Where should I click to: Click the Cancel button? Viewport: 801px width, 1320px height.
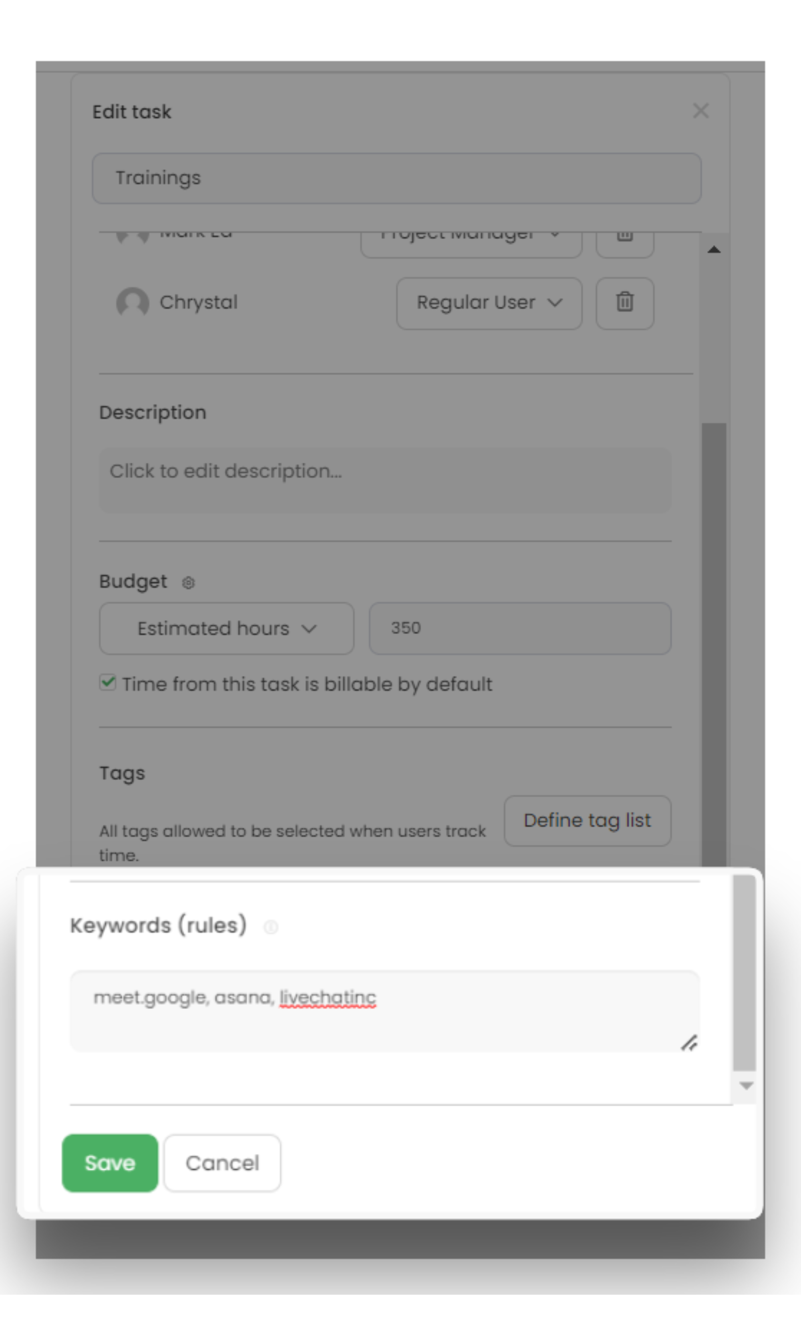[x=222, y=1163]
